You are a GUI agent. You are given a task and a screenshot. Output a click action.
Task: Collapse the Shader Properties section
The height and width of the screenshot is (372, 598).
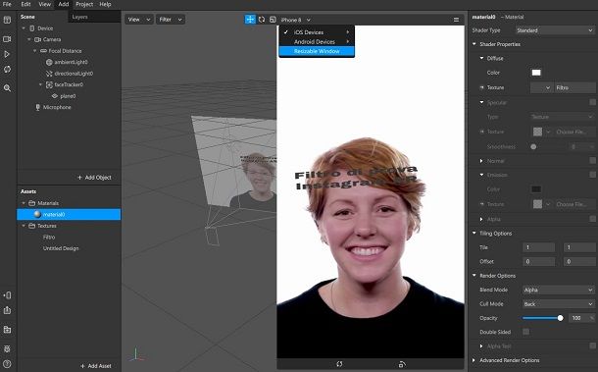coord(474,44)
